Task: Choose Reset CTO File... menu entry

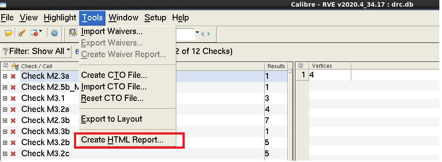Action: coord(128,98)
